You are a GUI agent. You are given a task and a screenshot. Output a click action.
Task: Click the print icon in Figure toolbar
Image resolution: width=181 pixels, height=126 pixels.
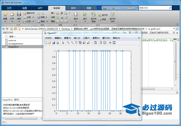[57, 43]
